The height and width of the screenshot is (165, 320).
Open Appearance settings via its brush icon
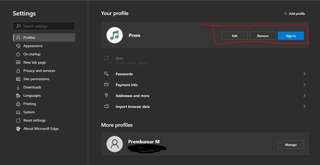click(x=18, y=46)
